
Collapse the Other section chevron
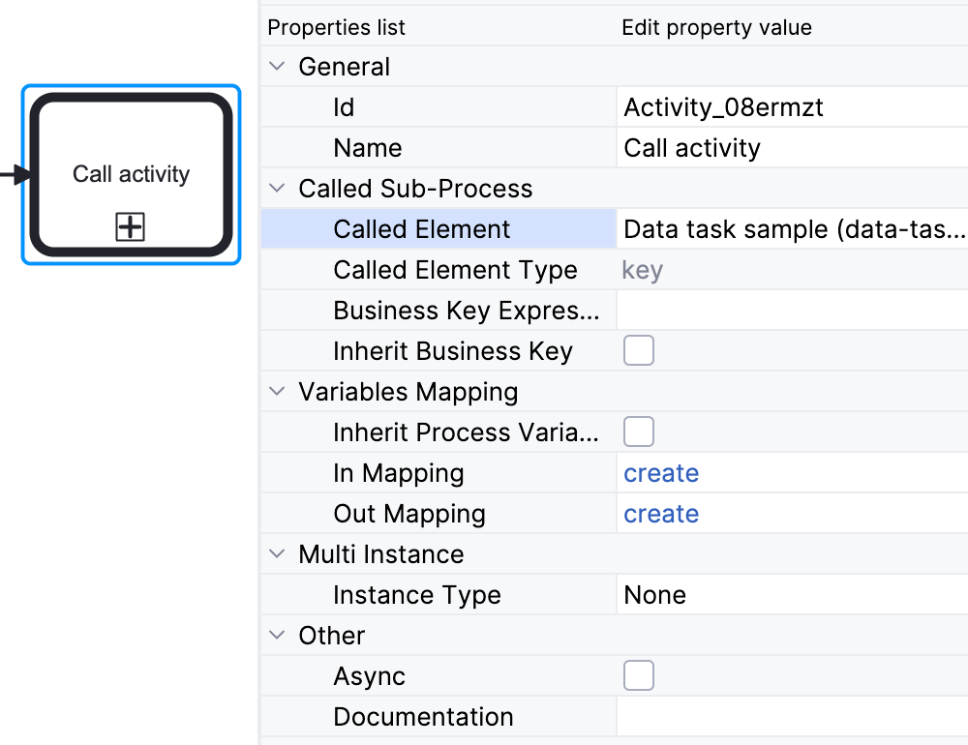click(278, 636)
